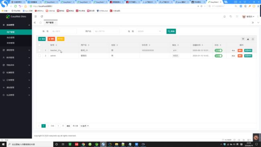Toggle the status switch for the admin row
The width and height of the screenshot is (261, 147).
pyautogui.click(x=218, y=56)
